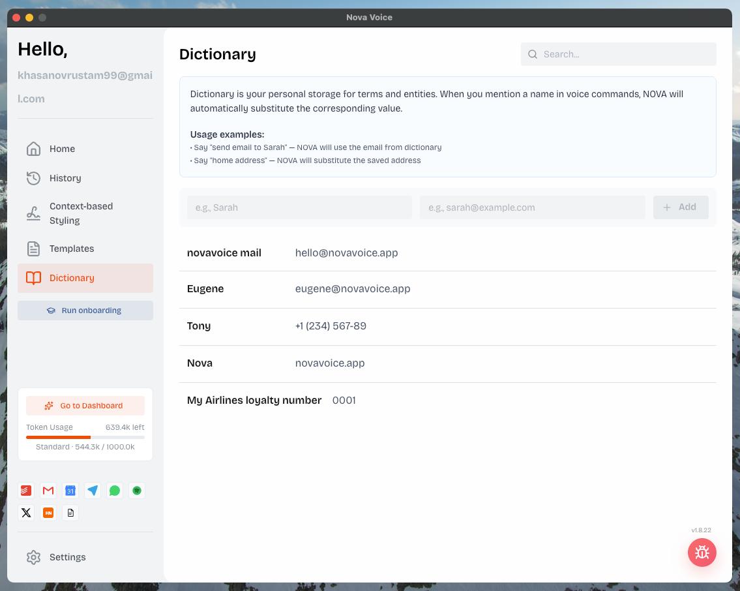This screenshot has width=740, height=591.
Task: Click the Token Usage progress bar
Action: [x=85, y=437]
